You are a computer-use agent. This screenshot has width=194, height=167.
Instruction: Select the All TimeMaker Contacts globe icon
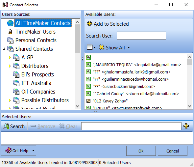(x=10, y=23)
